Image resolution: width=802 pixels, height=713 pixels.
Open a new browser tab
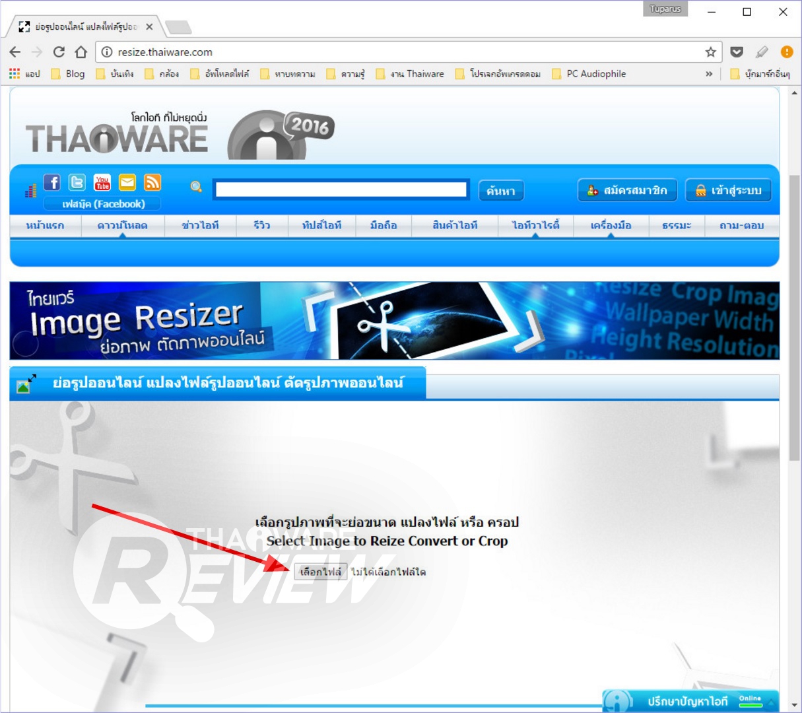pyautogui.click(x=178, y=27)
